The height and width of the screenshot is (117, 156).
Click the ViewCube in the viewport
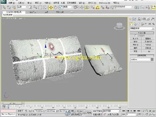point(119,26)
